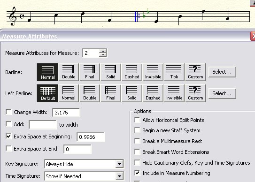Set left barline to Dashed

[x=153, y=93]
